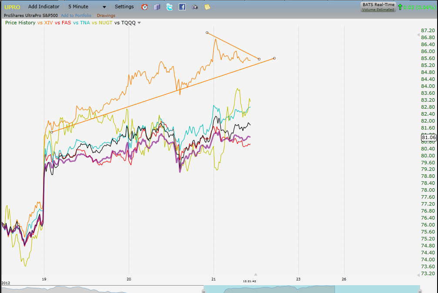The height and width of the screenshot is (293, 438).
Task: Click the current time triangle marker
Action: coord(255,275)
